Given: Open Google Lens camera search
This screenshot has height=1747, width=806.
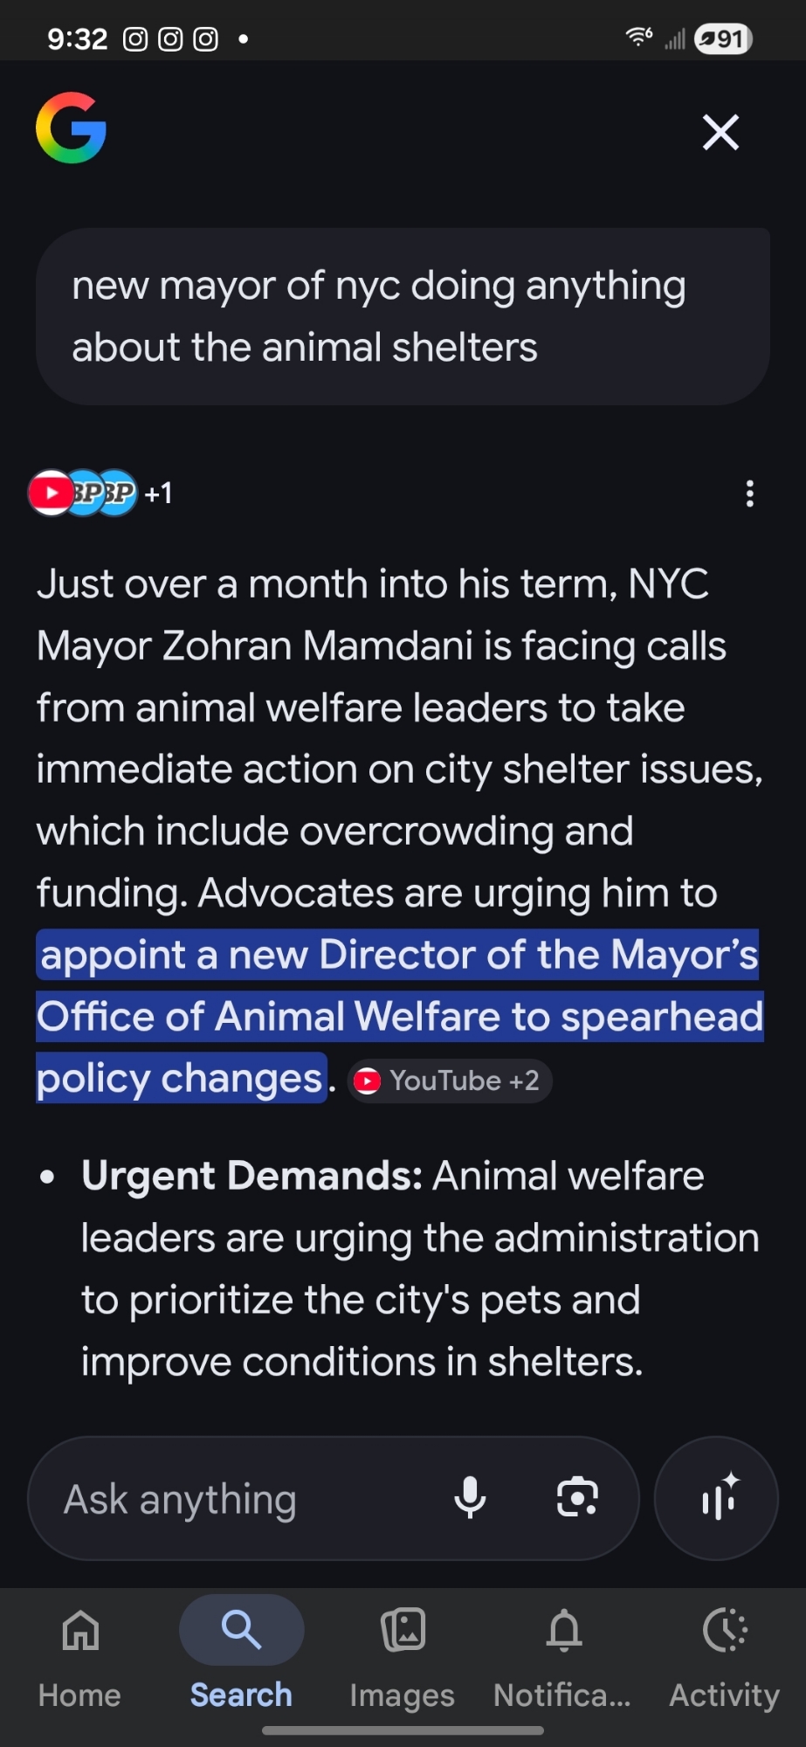Looking at the screenshot, I should (x=577, y=1498).
